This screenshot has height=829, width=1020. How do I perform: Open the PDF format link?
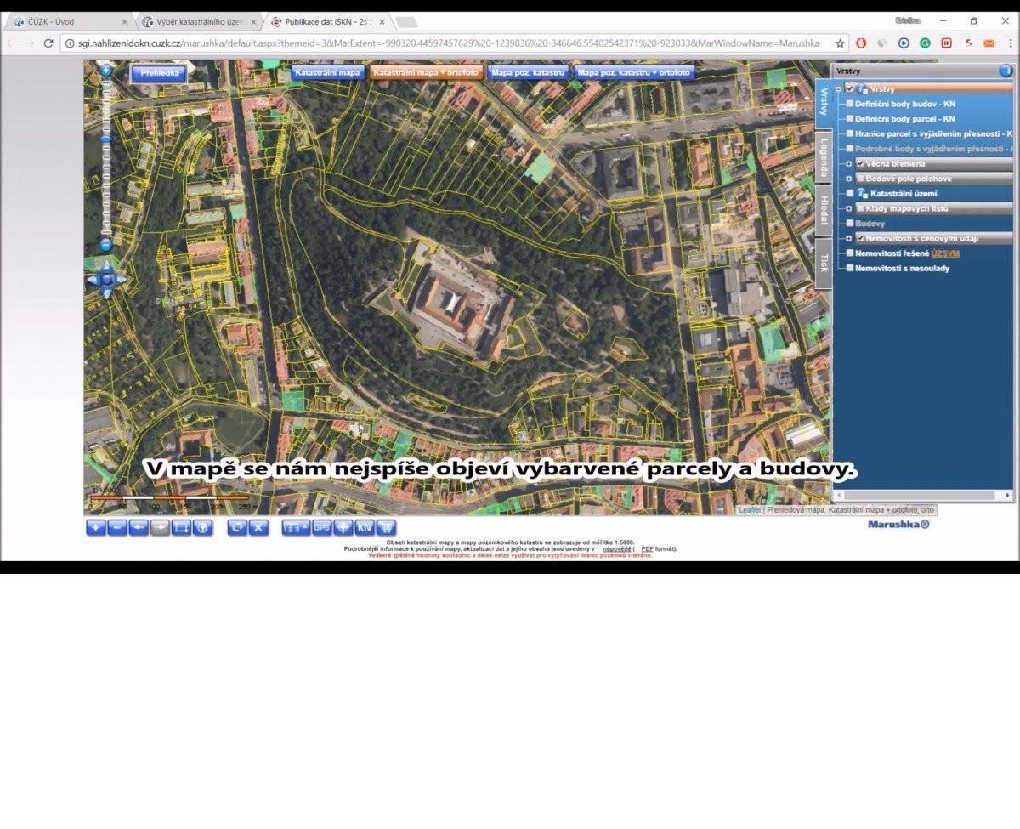tap(647, 549)
